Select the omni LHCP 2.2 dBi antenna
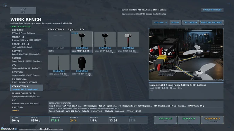The width and height of the screenshot is (234, 131). pyautogui.click(x=105, y=42)
